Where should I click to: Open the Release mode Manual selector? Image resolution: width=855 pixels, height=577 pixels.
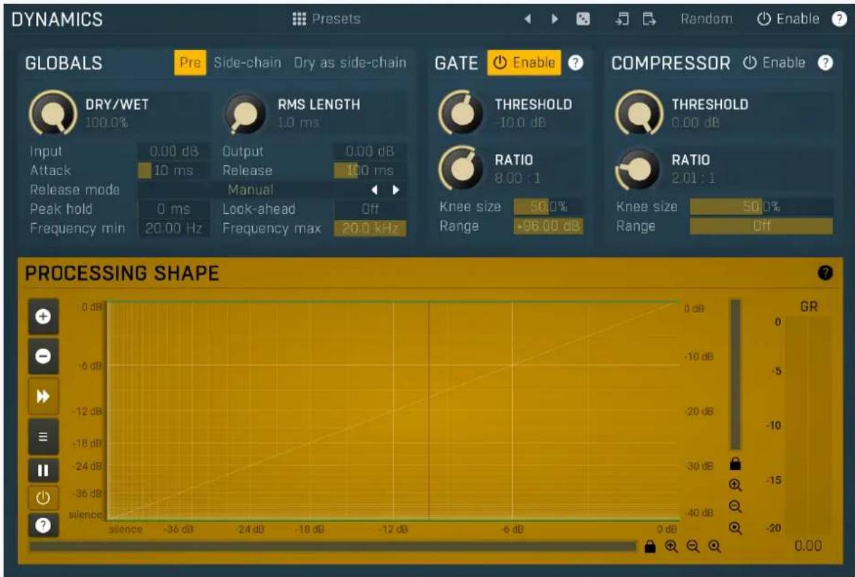pos(251,190)
